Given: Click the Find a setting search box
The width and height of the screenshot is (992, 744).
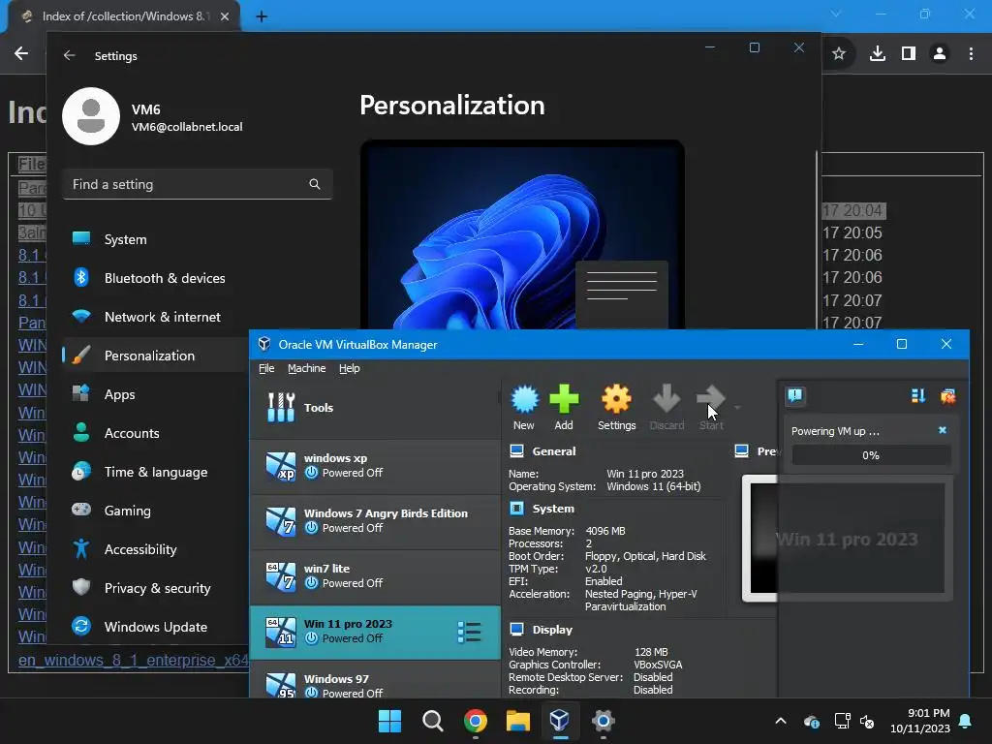Looking at the screenshot, I should click(198, 184).
